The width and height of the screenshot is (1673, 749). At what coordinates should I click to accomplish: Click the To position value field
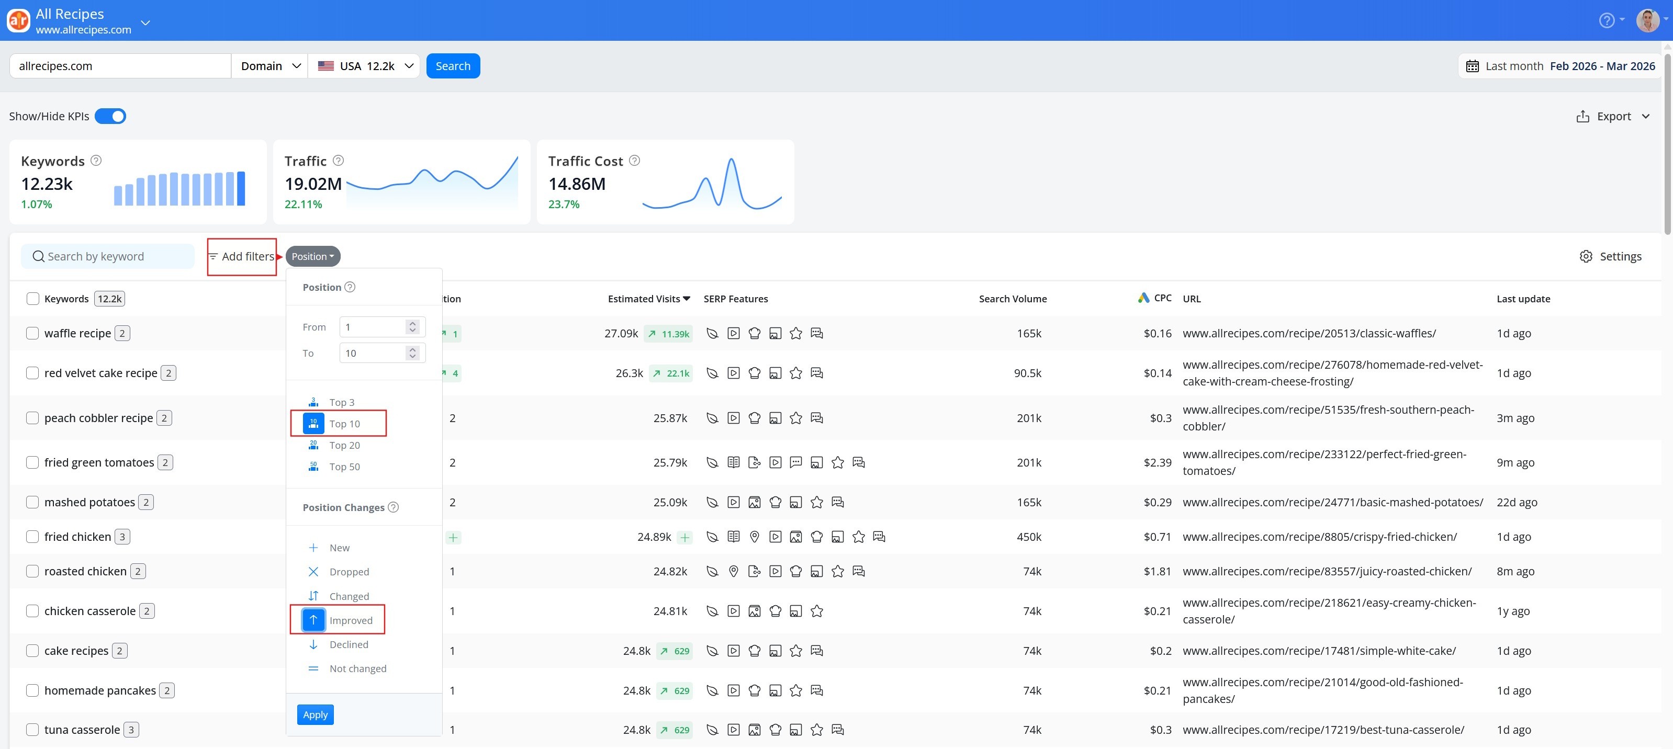pos(373,353)
